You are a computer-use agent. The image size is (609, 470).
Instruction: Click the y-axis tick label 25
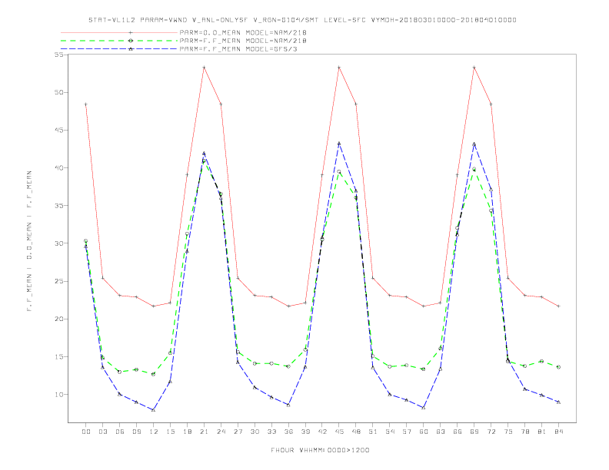coord(59,281)
